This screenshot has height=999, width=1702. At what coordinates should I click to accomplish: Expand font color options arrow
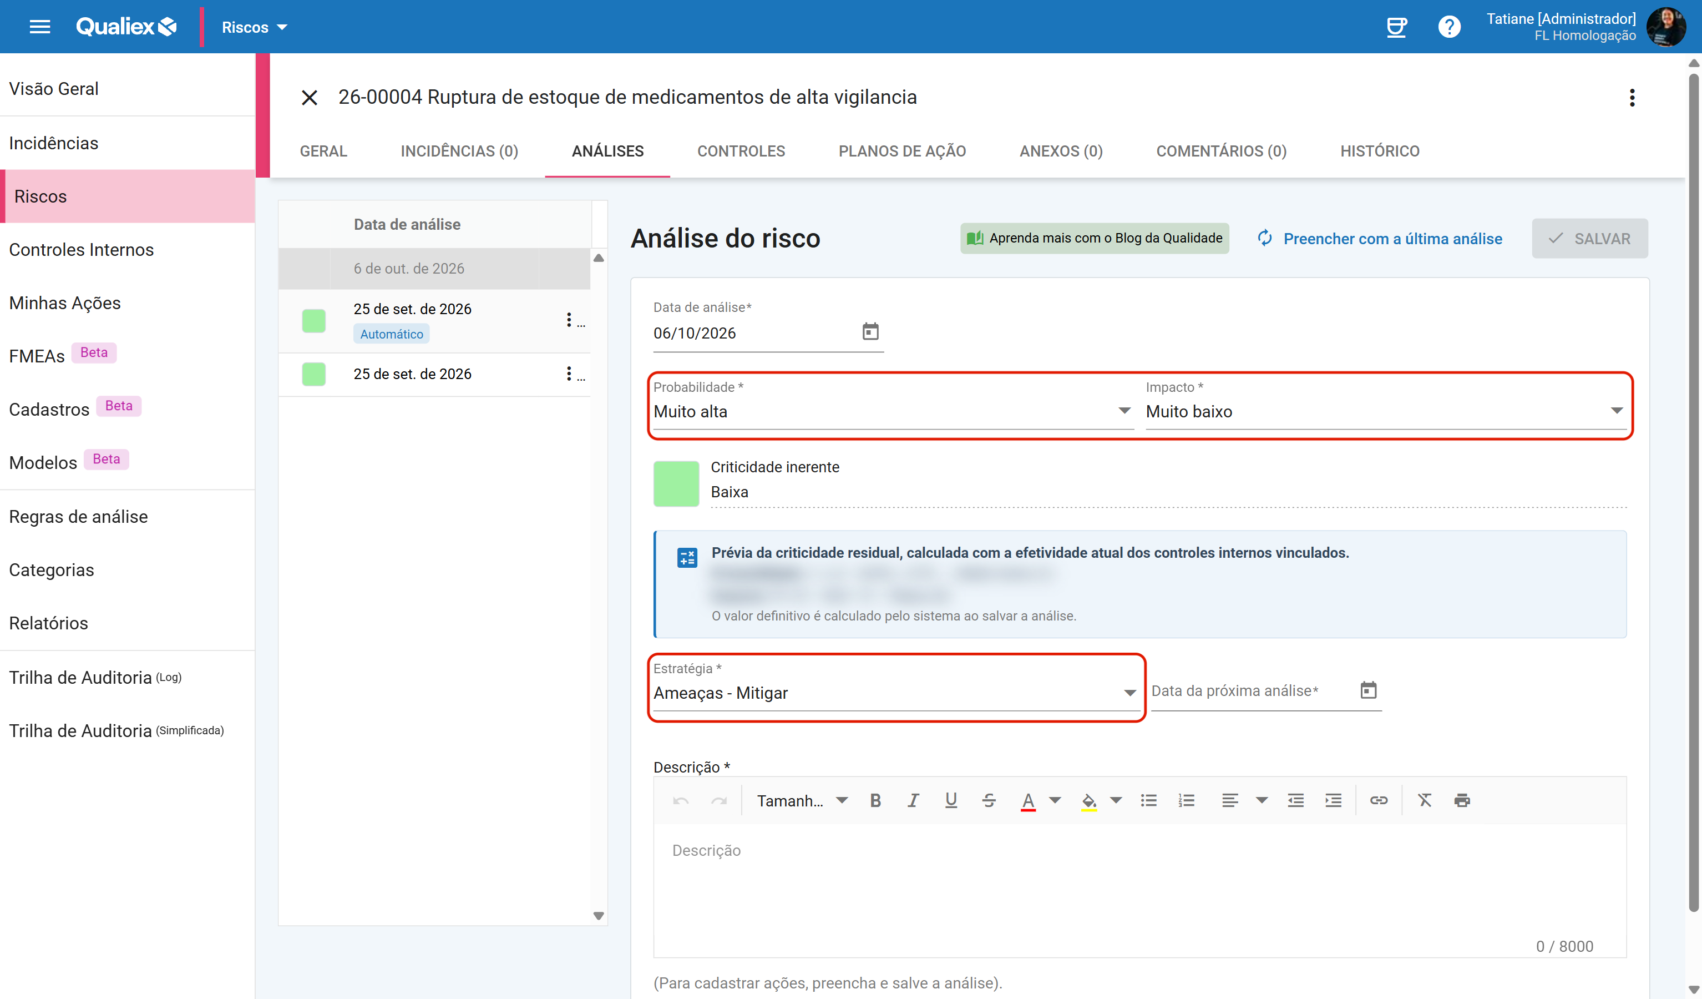pos(1054,800)
